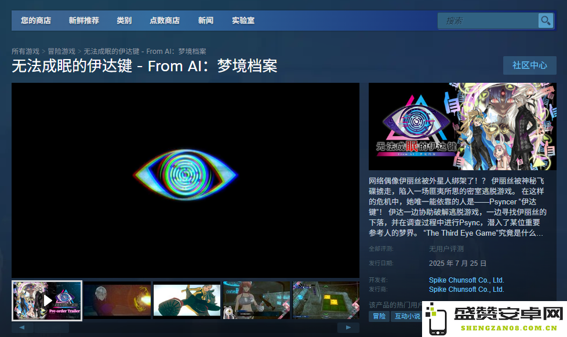567x337 pixels.
Task: Select the 冒险 tag
Action: pos(379,316)
